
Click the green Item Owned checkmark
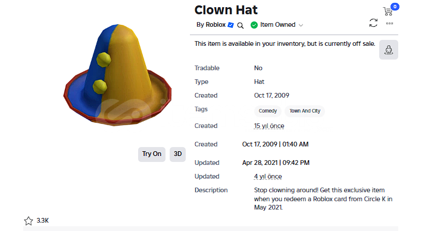click(254, 25)
